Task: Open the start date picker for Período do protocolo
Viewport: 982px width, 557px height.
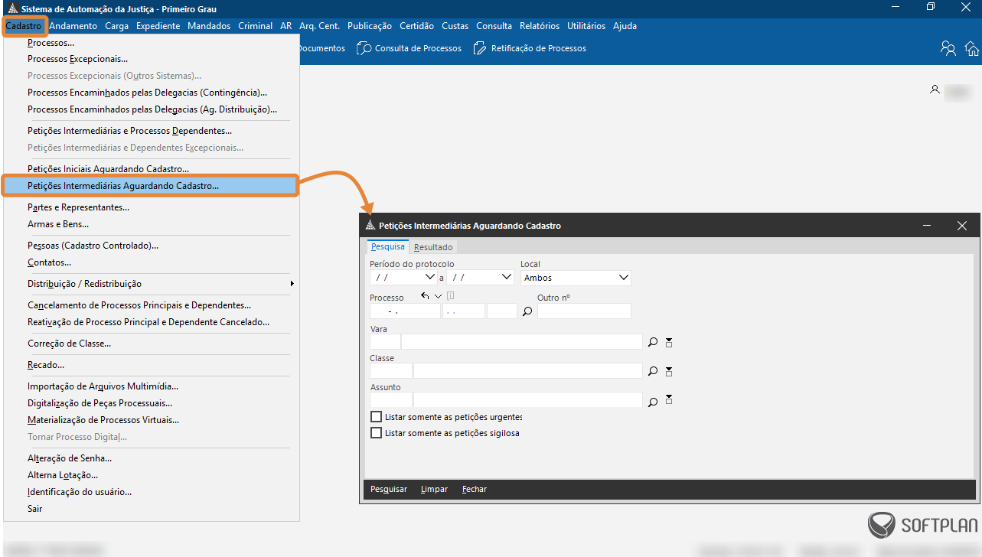Action: click(429, 278)
